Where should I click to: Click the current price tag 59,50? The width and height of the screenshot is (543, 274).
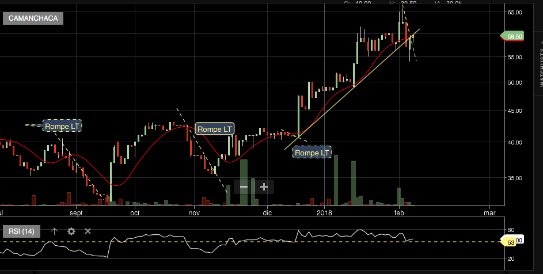tap(512, 36)
